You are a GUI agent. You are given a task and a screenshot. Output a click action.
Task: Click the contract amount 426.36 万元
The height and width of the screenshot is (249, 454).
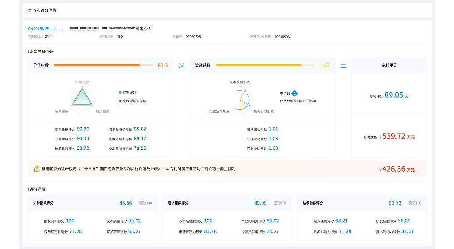point(397,169)
